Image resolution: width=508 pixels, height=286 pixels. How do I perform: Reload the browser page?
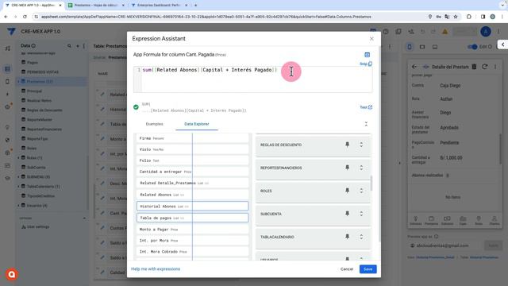(x=25, y=17)
